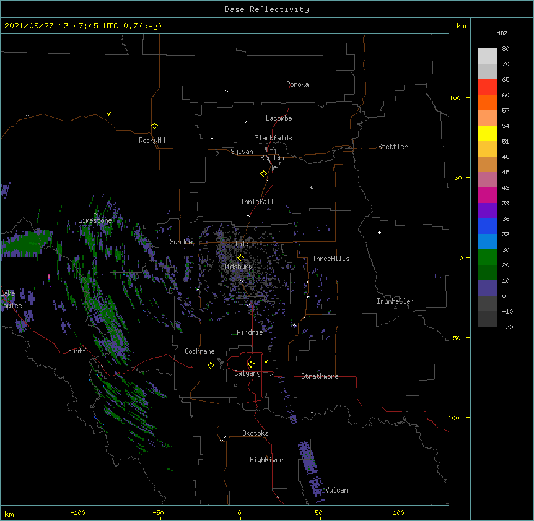Screen dimensions: 534x521
Task: Click the Vulcan label
Action: tap(336, 490)
